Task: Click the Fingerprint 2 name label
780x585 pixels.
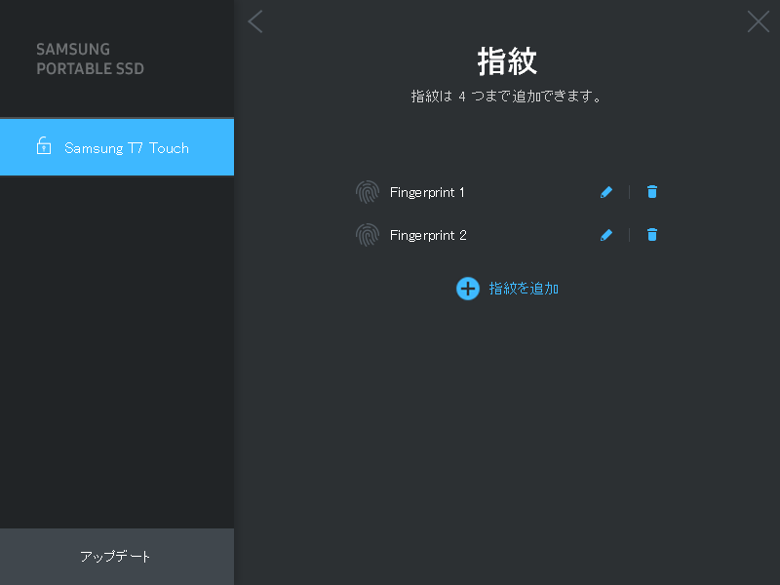Action: pyautogui.click(x=428, y=235)
